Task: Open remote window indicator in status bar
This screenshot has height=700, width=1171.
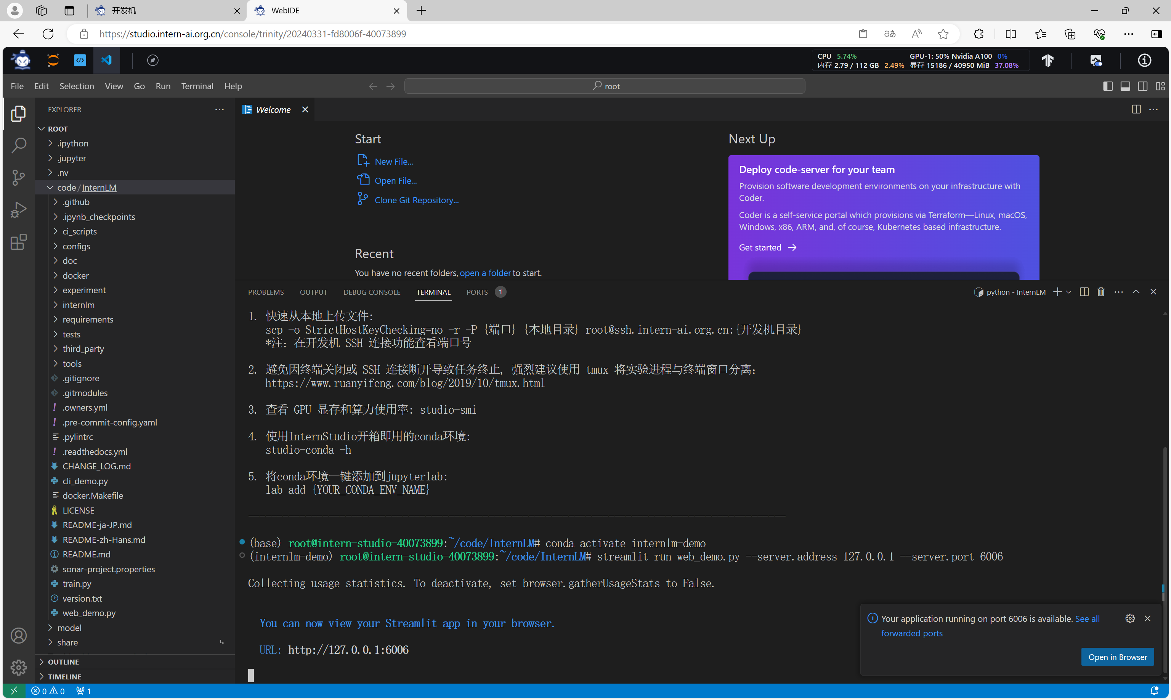Action: 14,691
